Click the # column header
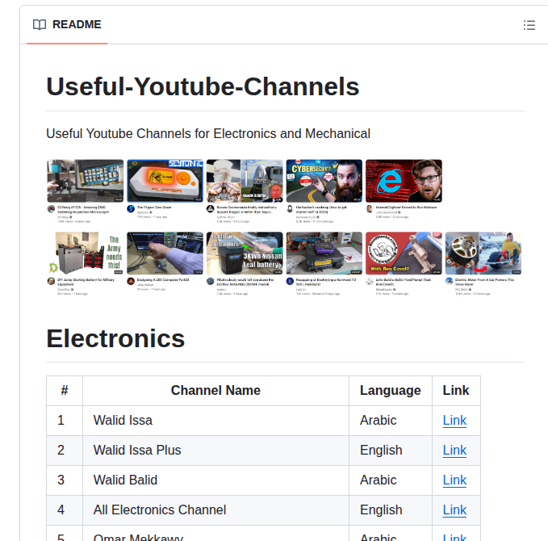 click(x=65, y=391)
